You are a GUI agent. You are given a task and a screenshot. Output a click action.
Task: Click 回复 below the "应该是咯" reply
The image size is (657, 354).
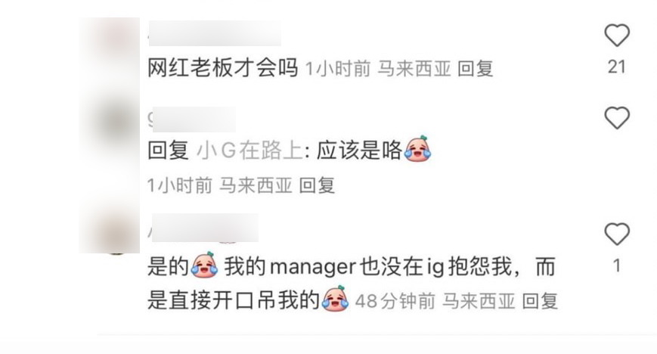pos(317,185)
